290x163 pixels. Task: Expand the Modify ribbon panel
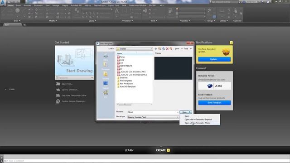coord(53,21)
